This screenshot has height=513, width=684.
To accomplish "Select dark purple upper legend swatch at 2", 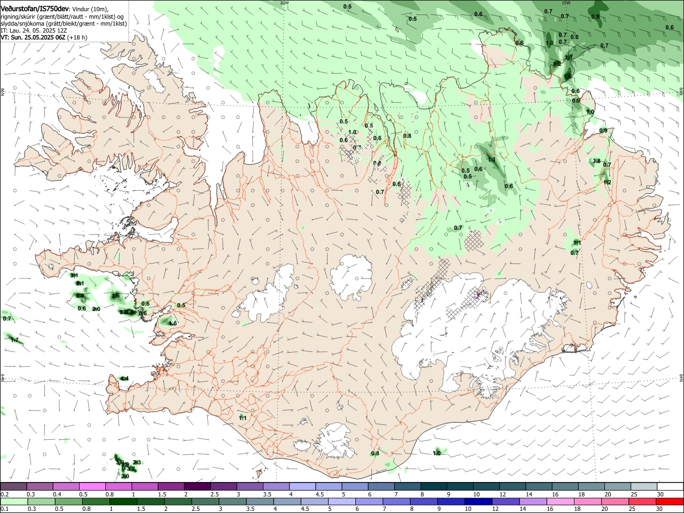I will 197,486.
